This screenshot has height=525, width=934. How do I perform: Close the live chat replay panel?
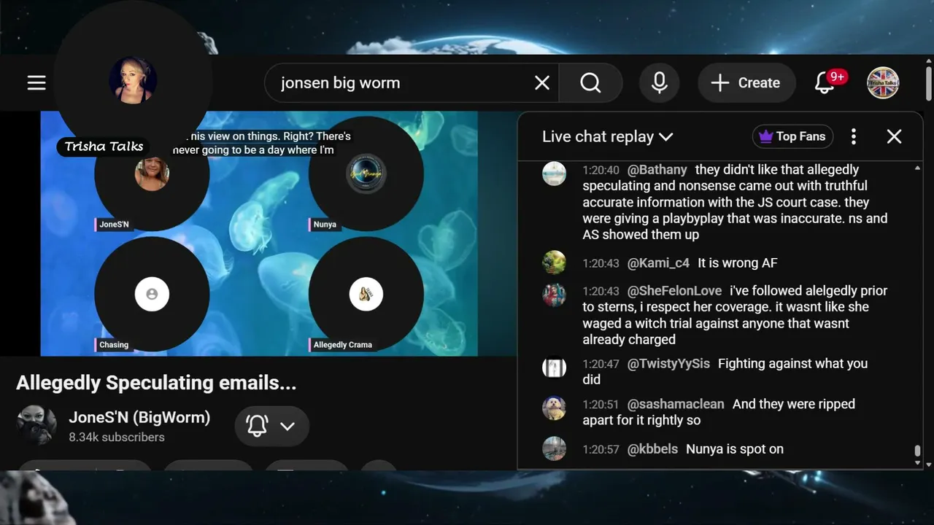click(894, 136)
